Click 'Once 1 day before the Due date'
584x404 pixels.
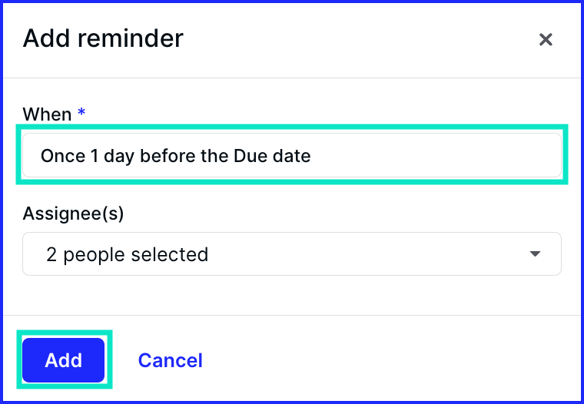click(x=175, y=156)
